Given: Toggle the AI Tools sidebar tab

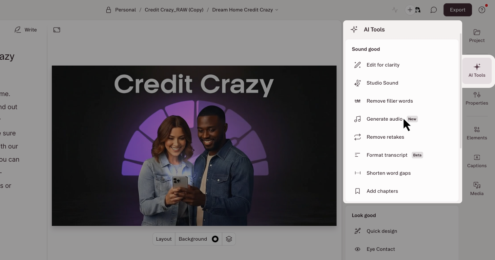Looking at the screenshot, I should pyautogui.click(x=477, y=71).
